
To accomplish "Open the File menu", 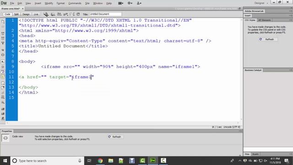I will [12, 3].
